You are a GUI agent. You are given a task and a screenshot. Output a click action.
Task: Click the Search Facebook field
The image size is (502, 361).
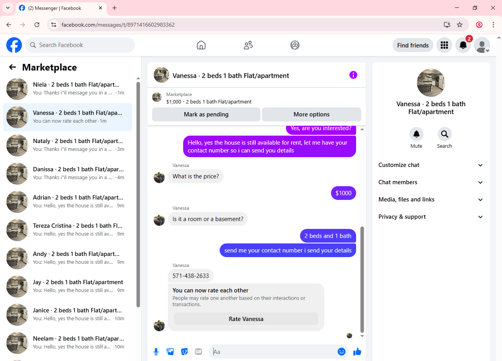point(80,45)
